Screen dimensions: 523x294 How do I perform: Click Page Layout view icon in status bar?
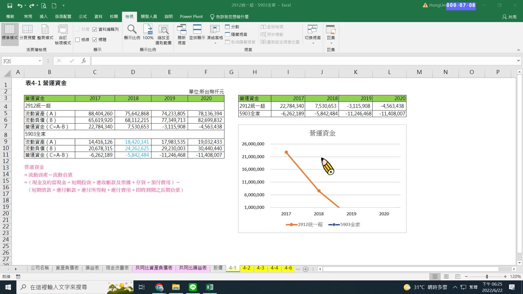click(x=446, y=276)
